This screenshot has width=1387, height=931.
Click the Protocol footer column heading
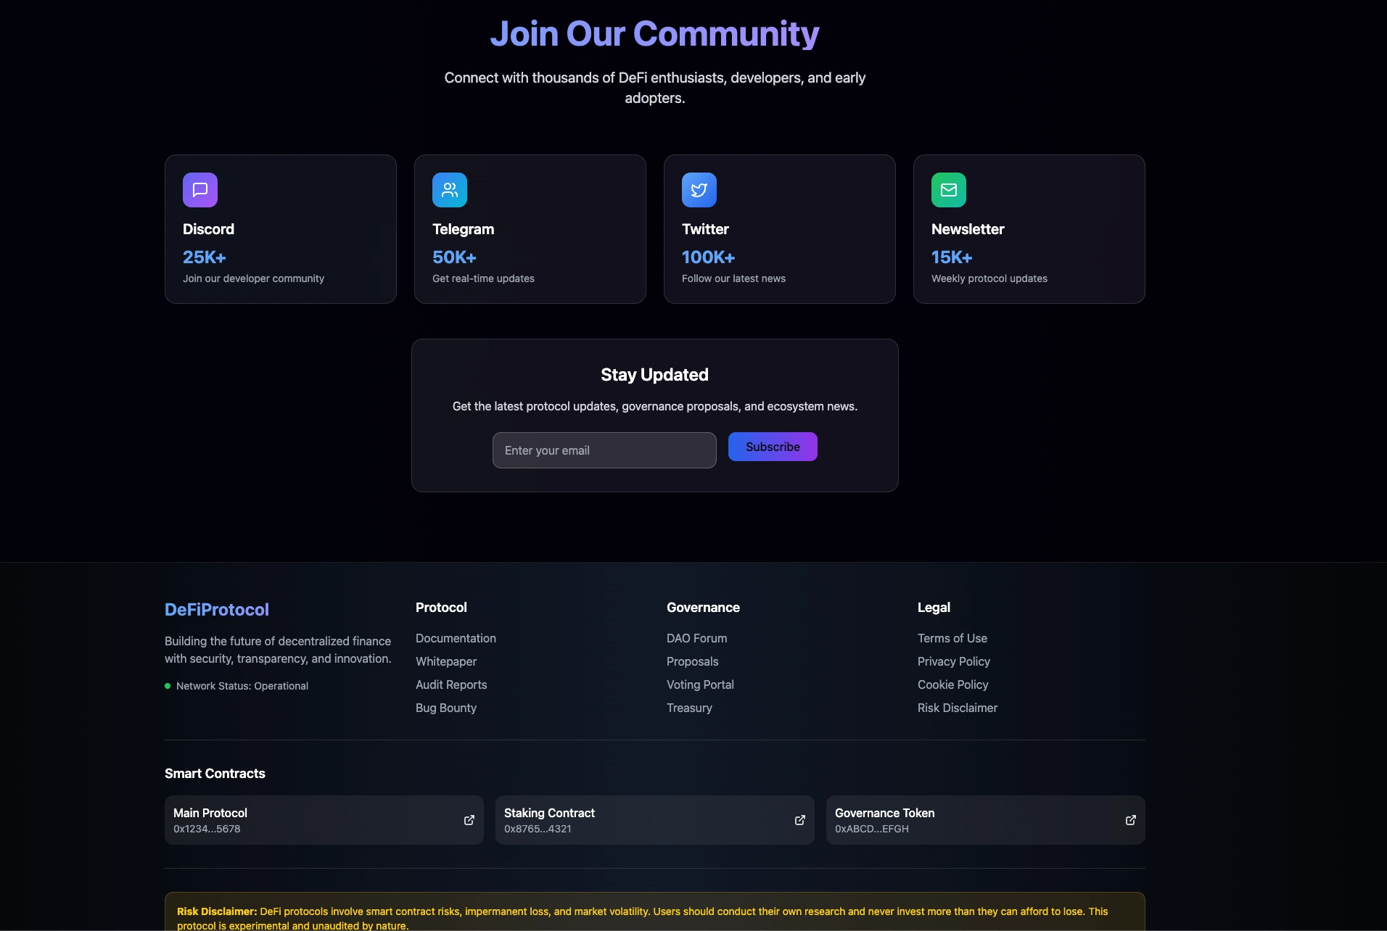pyautogui.click(x=441, y=608)
